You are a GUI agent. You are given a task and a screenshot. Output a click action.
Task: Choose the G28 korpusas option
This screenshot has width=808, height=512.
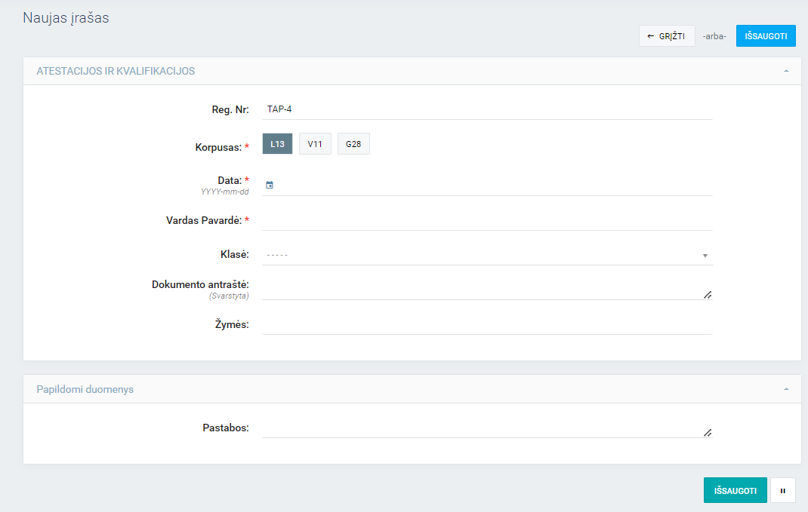point(353,144)
